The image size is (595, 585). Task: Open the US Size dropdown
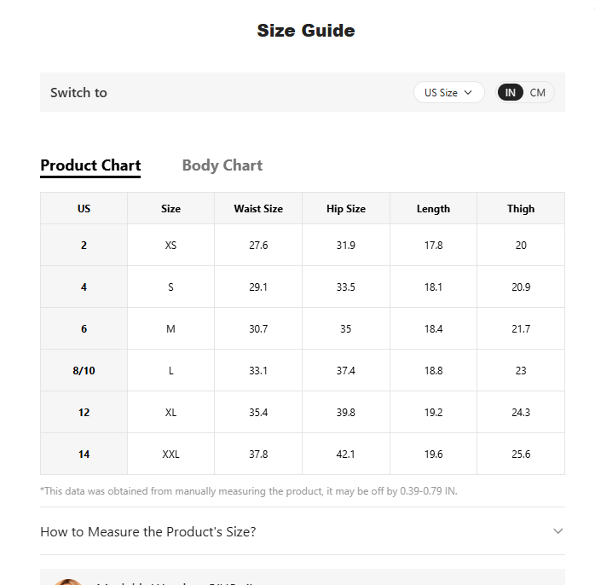tap(449, 92)
